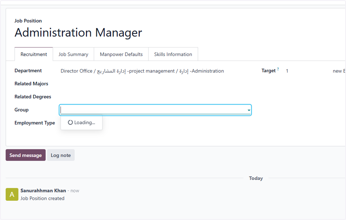The height and width of the screenshot is (220, 346).
Task: Open the Related Degrees field
Action: click(x=156, y=97)
